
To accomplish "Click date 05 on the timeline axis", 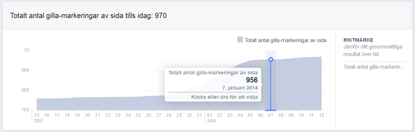I will [x=250, y=115].
